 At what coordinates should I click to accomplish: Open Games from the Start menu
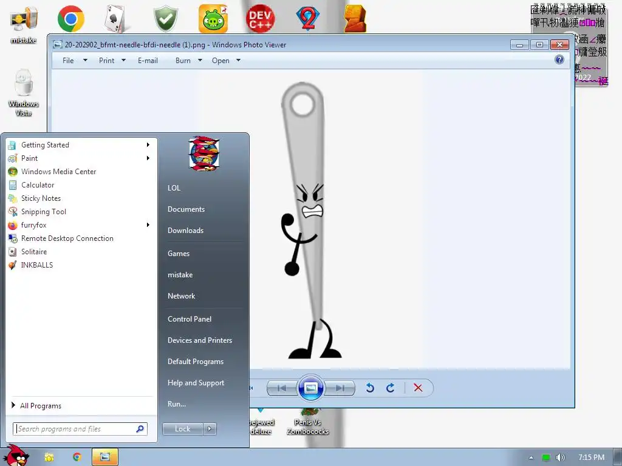coord(179,253)
